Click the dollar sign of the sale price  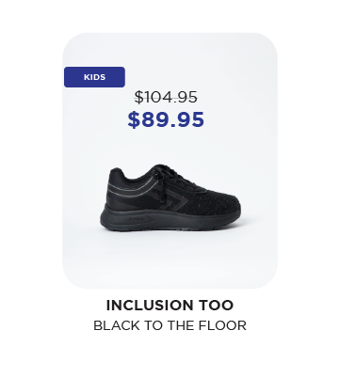(x=134, y=119)
